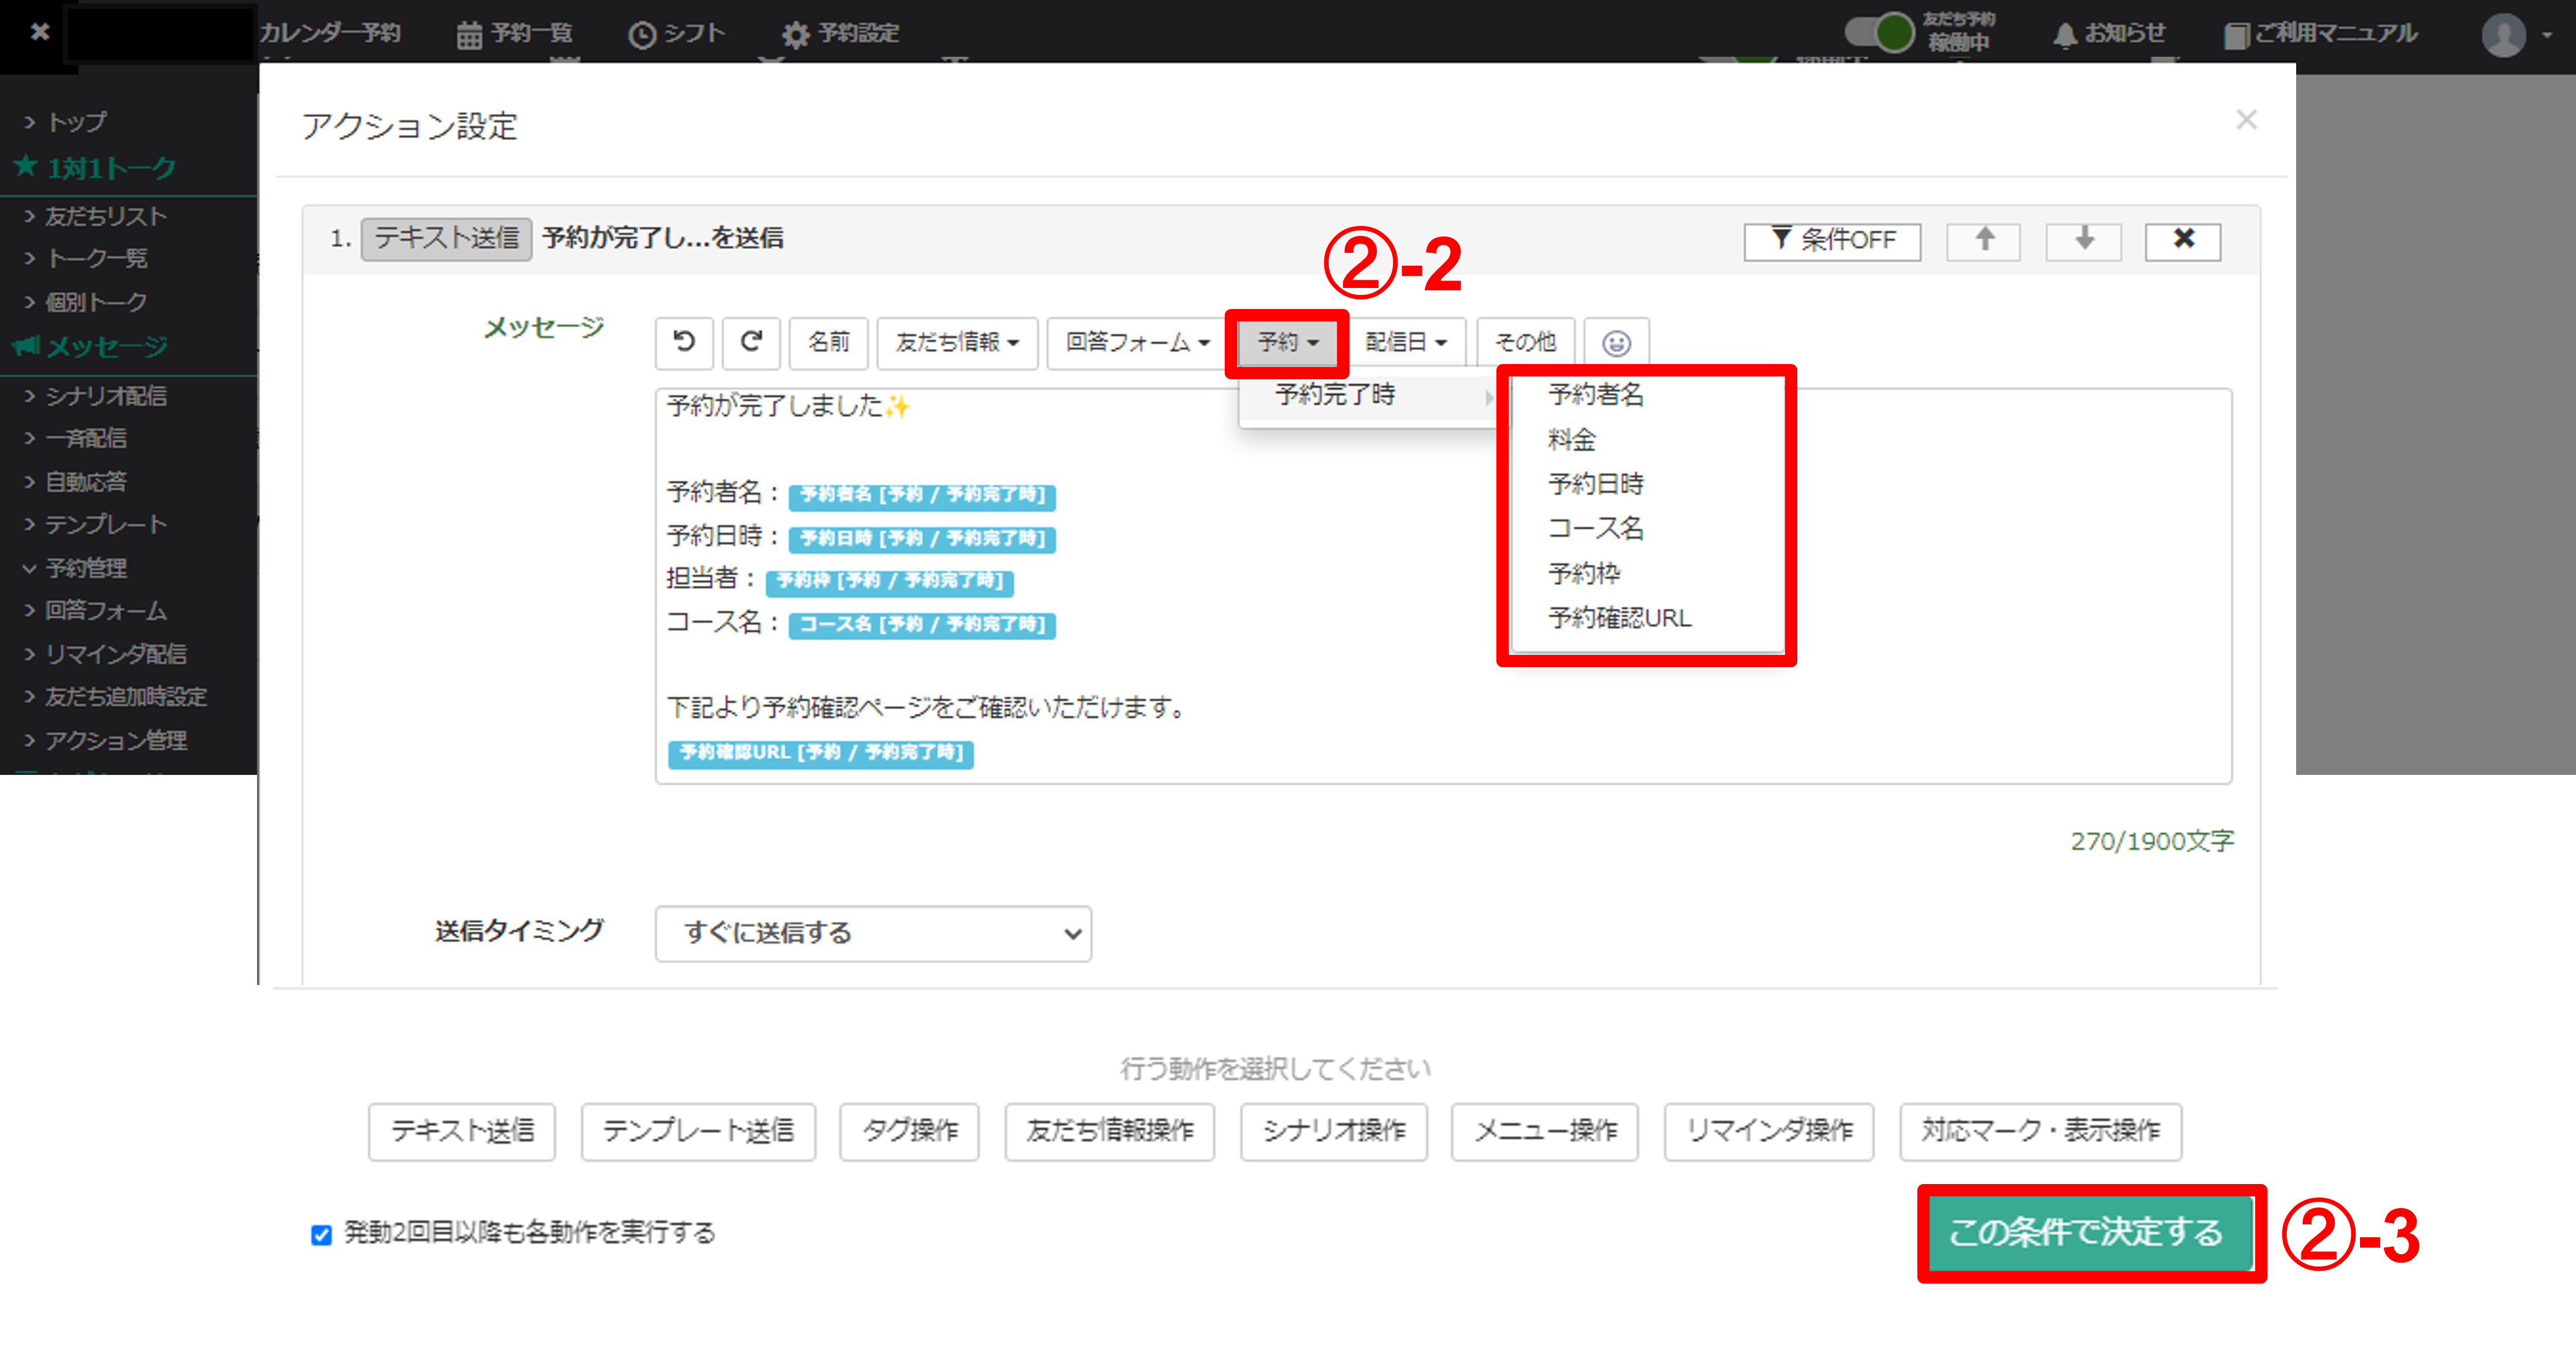Open メッセージ section in sidebar
Image resolution: width=2576 pixels, height=1352 pixels.
[x=90, y=347]
